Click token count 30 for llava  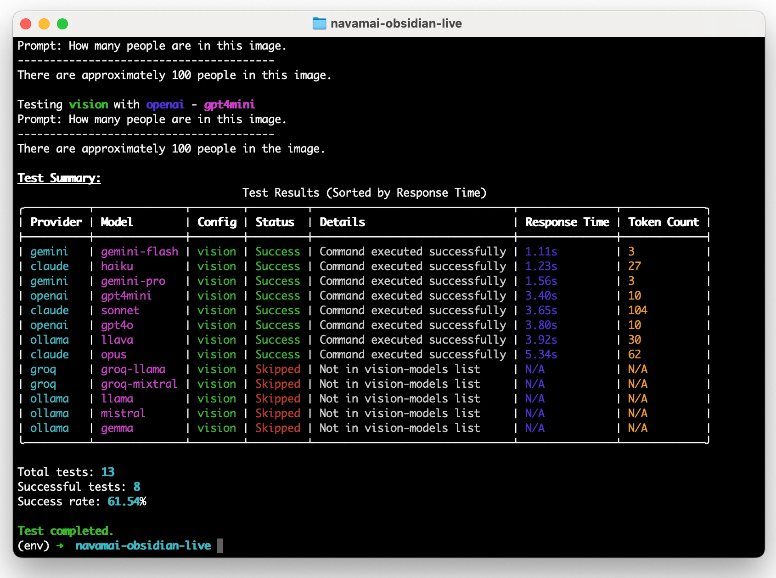pyautogui.click(x=635, y=340)
